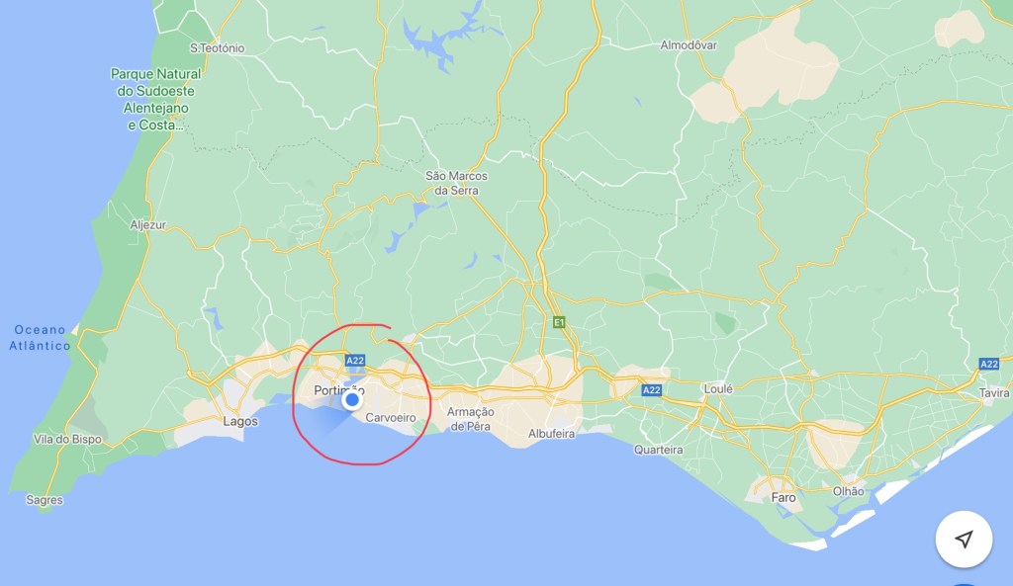Tap the my-location arrow button
Image resolution: width=1013 pixels, height=586 pixels.
[964, 539]
